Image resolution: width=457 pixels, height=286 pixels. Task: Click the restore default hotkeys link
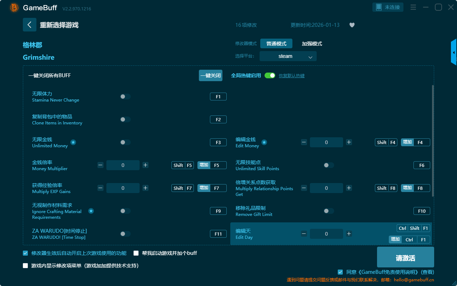click(x=291, y=76)
